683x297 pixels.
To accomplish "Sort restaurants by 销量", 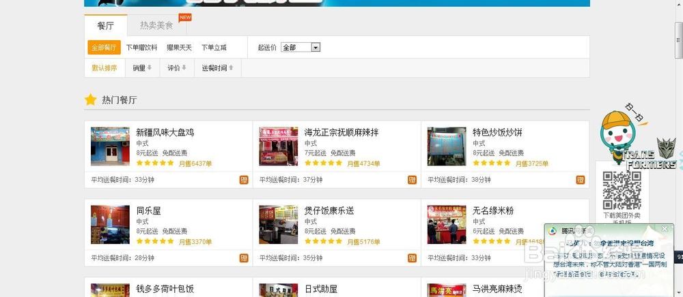I will click(x=142, y=67).
